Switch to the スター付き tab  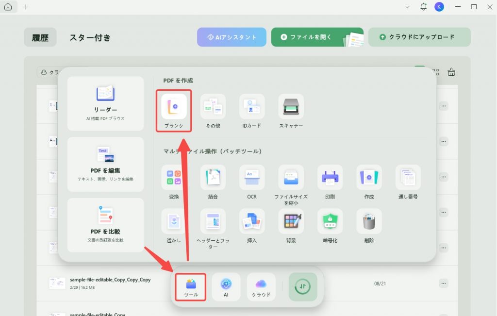(90, 37)
